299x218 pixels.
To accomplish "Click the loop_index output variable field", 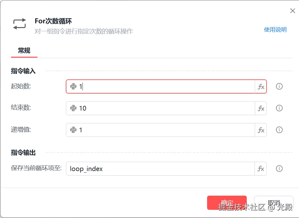I will click(x=161, y=169).
